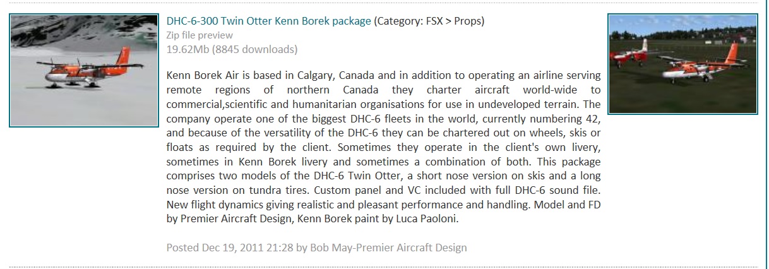Open the left thumbnail of Twin Otter on snow
The image size is (769, 269).
[x=84, y=71]
